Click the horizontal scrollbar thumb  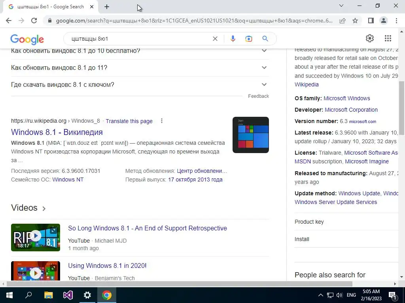point(179,284)
